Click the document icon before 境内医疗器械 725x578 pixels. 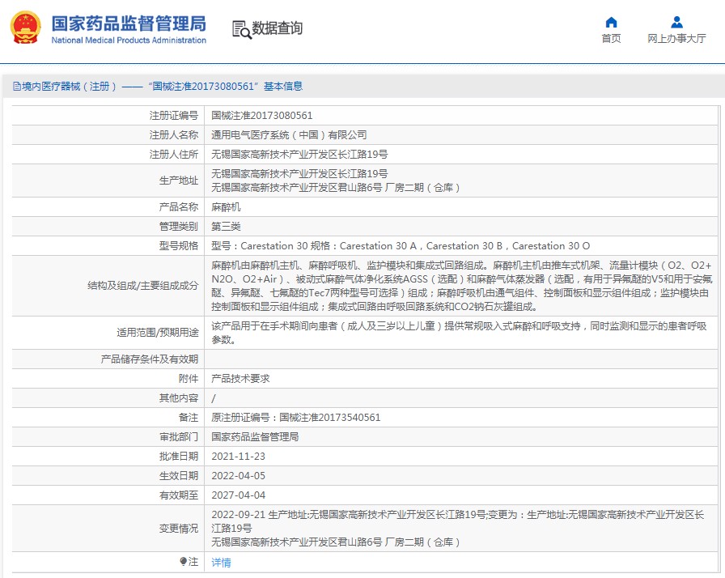[x=17, y=87]
